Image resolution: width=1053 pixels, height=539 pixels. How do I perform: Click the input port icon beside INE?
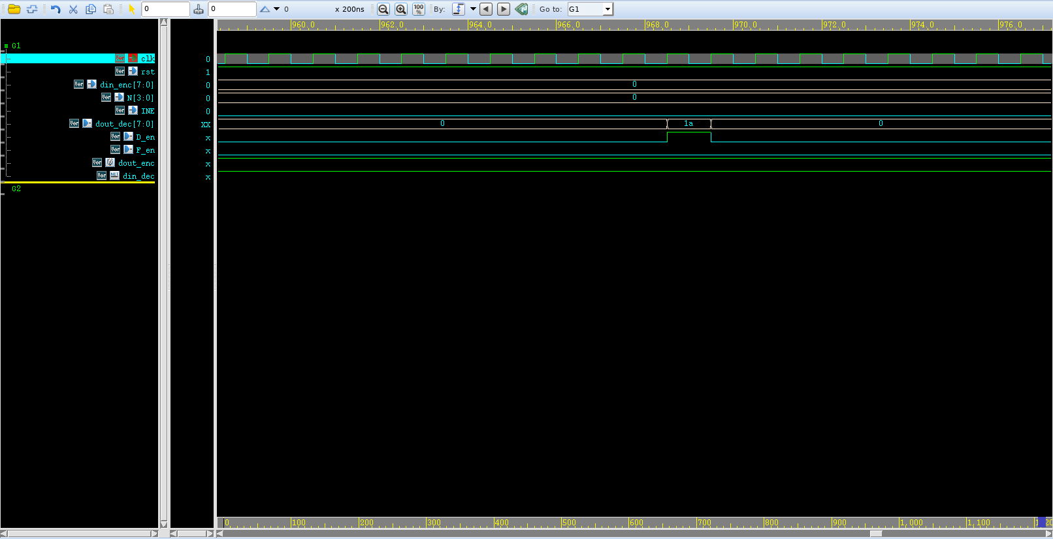pos(133,110)
